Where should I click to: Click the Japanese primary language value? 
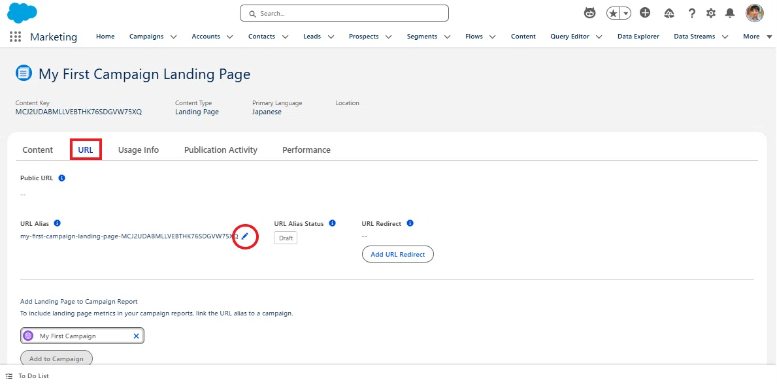(x=267, y=112)
